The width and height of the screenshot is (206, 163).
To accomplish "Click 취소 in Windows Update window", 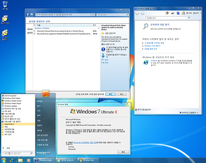I will 122,94.
